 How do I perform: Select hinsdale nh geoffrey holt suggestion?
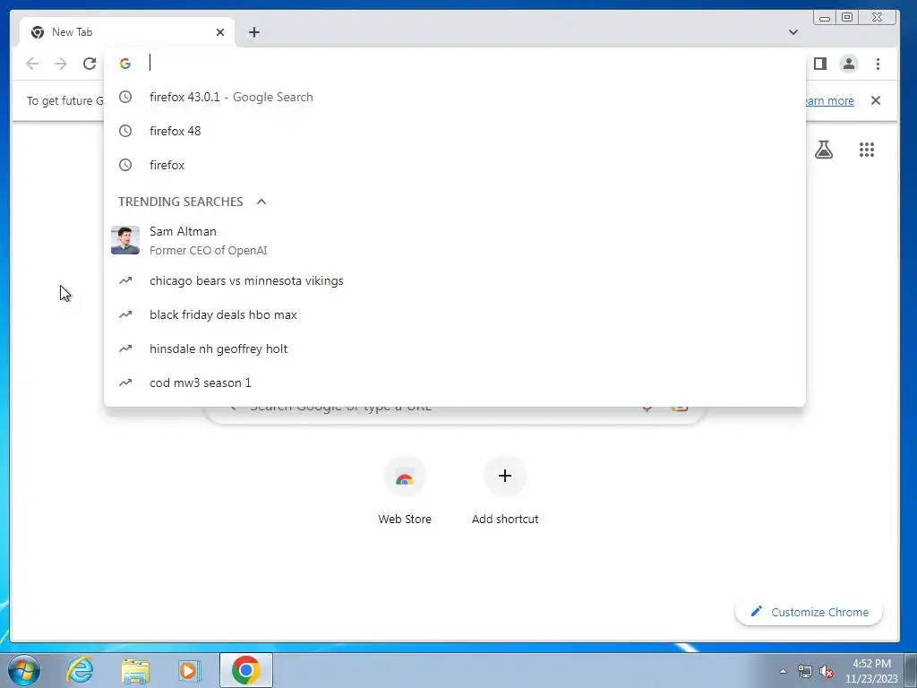(454, 348)
